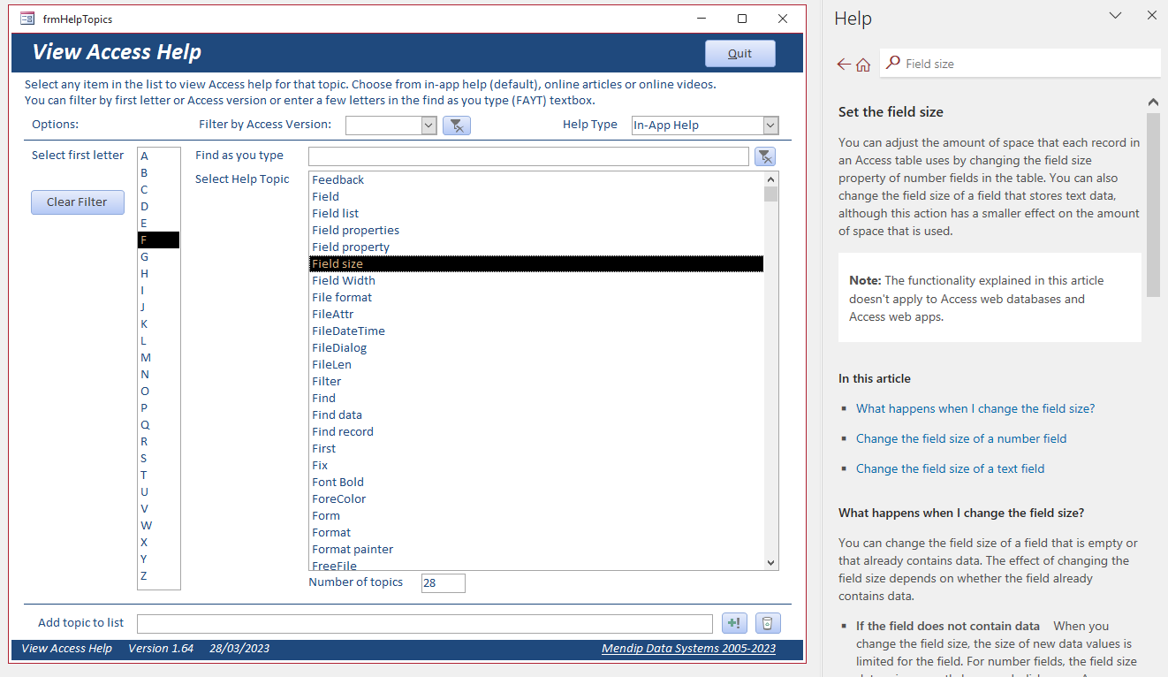The image size is (1168, 677).
Task: Select the 'FileDialog' help topic
Action: pyautogui.click(x=536, y=348)
